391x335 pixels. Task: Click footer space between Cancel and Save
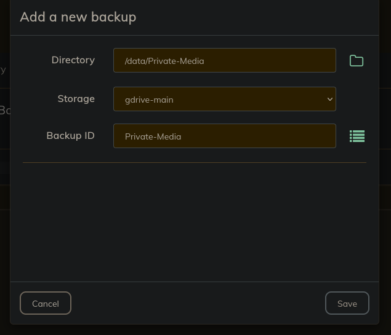[197, 304]
